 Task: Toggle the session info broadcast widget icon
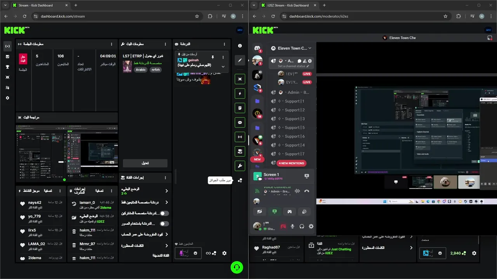tap(240, 137)
